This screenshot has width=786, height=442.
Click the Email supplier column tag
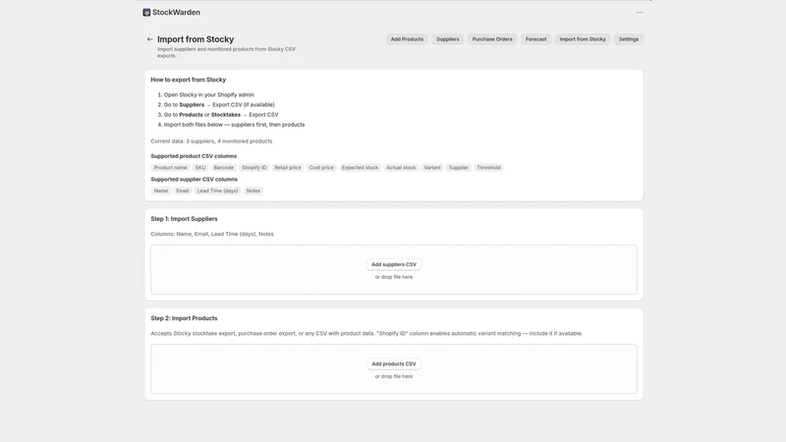183,191
